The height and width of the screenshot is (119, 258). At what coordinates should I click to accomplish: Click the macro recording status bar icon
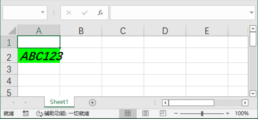click(26, 114)
